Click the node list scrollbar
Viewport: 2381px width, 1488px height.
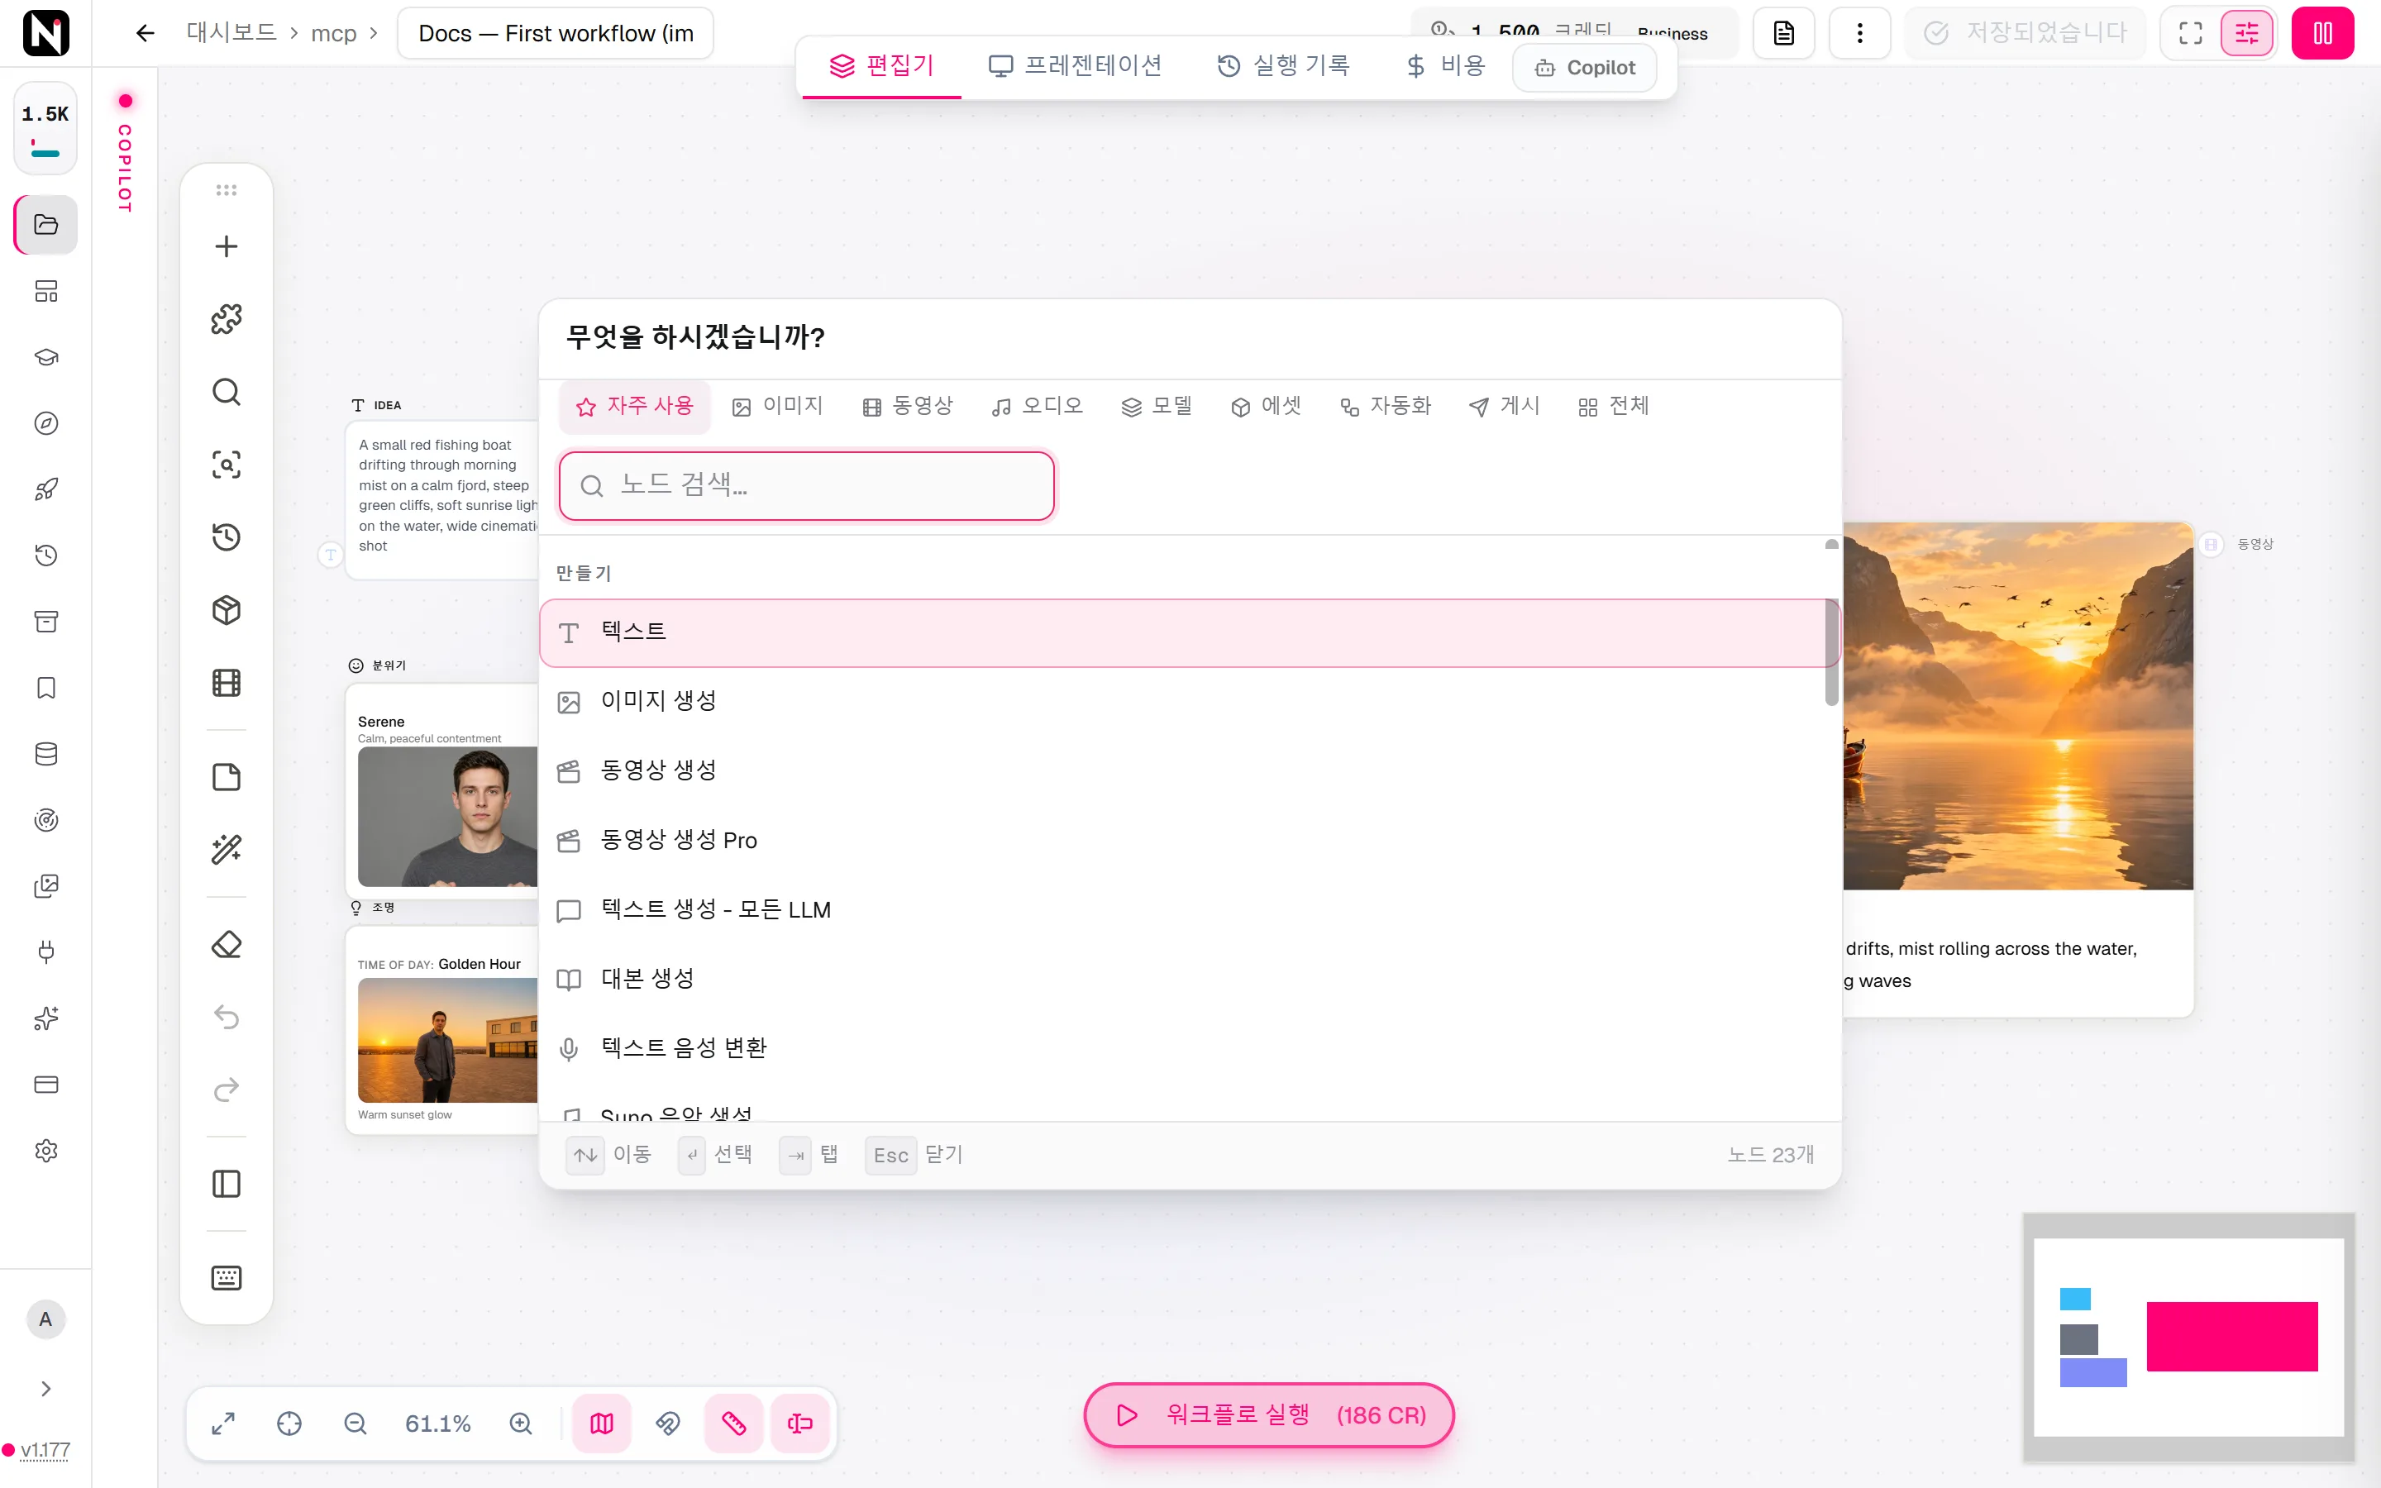1831,651
